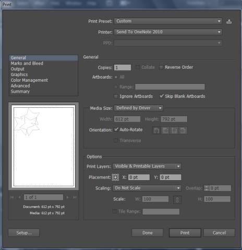Click the constrain proportions link icon
The image size is (242, 250).
(177, 199)
